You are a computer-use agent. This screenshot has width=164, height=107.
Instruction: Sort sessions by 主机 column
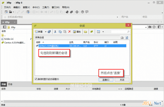[x=71, y=42]
